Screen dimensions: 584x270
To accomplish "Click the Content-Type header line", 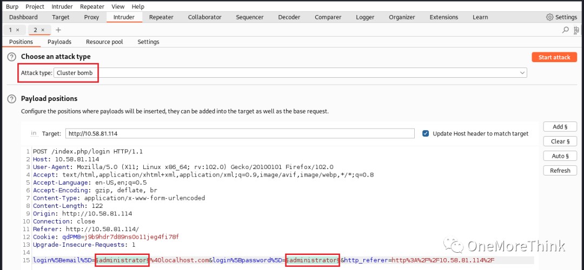I will point(119,198).
